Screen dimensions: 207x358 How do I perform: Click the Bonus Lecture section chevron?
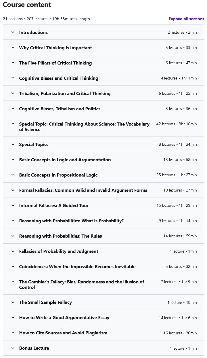coord(13,348)
